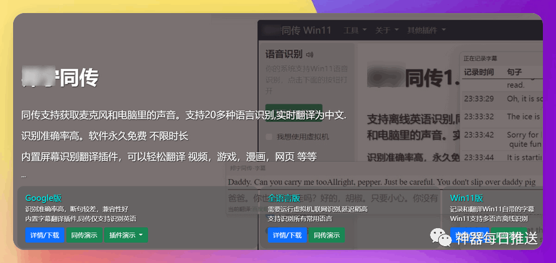Click the text 支持识别所有常用语言
556x263 pixels.
click(300, 218)
